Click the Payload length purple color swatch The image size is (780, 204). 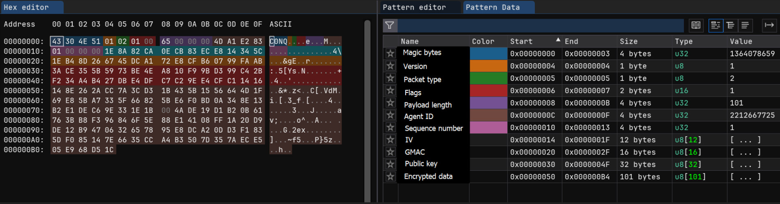click(x=488, y=103)
